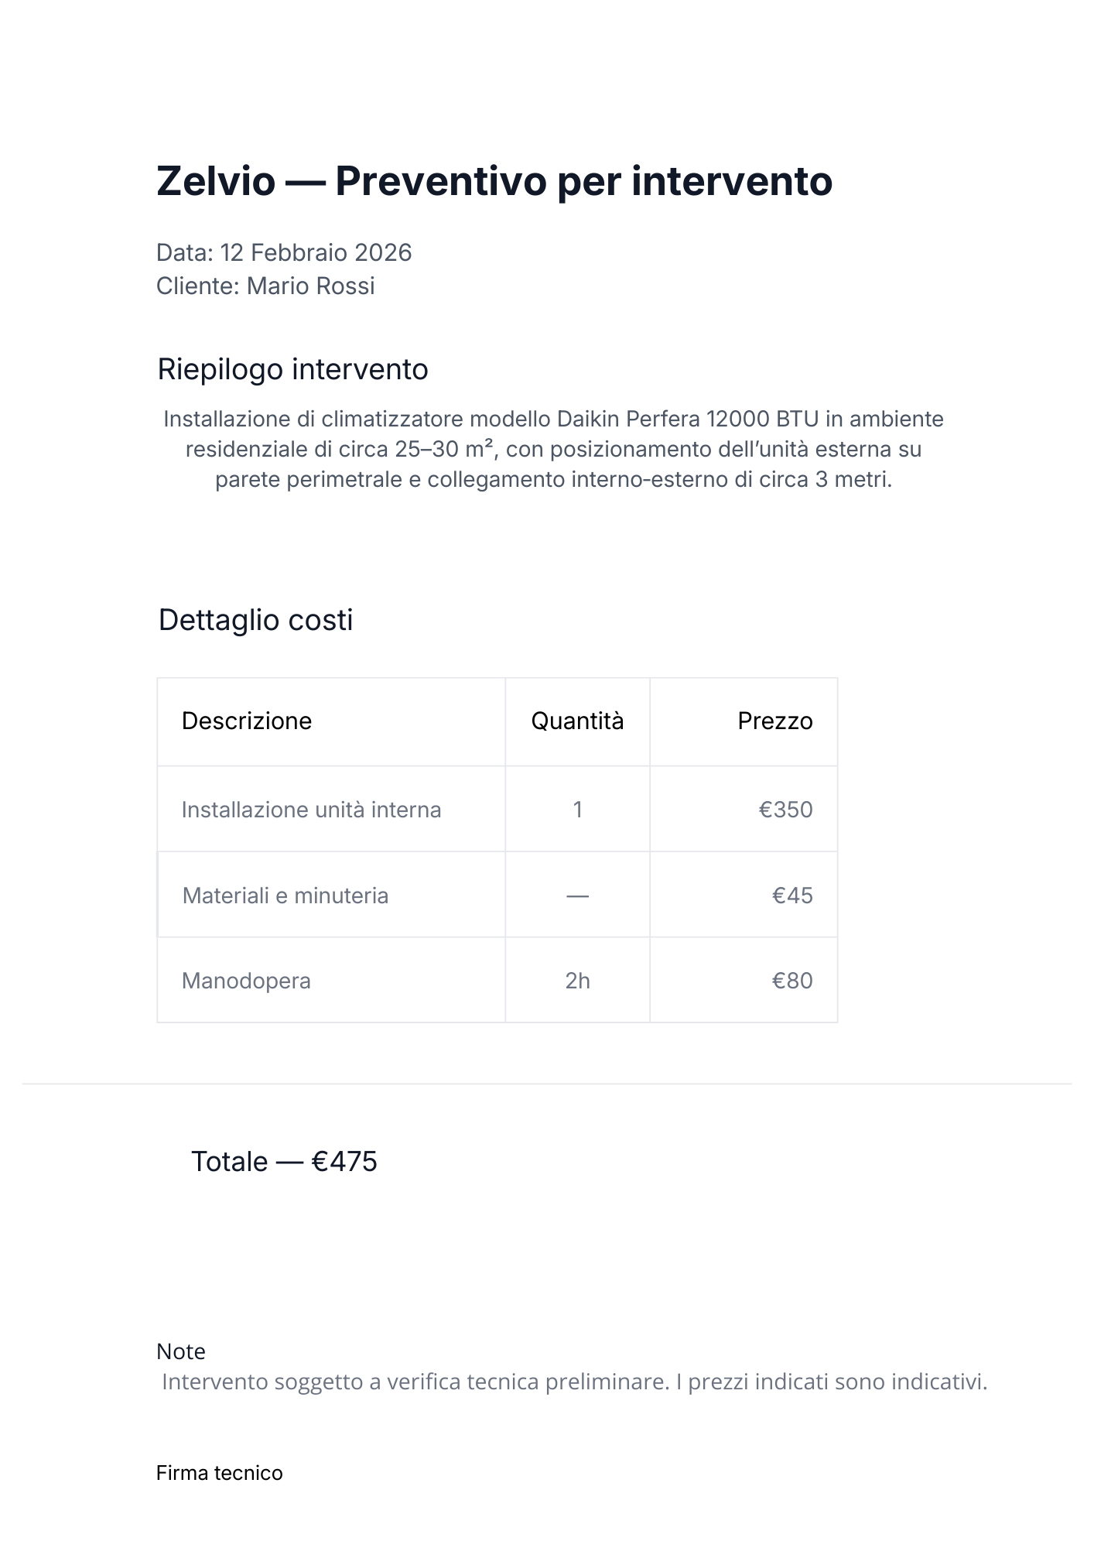Select the "Manodopera" description cell
The height and width of the screenshot is (1548, 1094).
[246, 981]
